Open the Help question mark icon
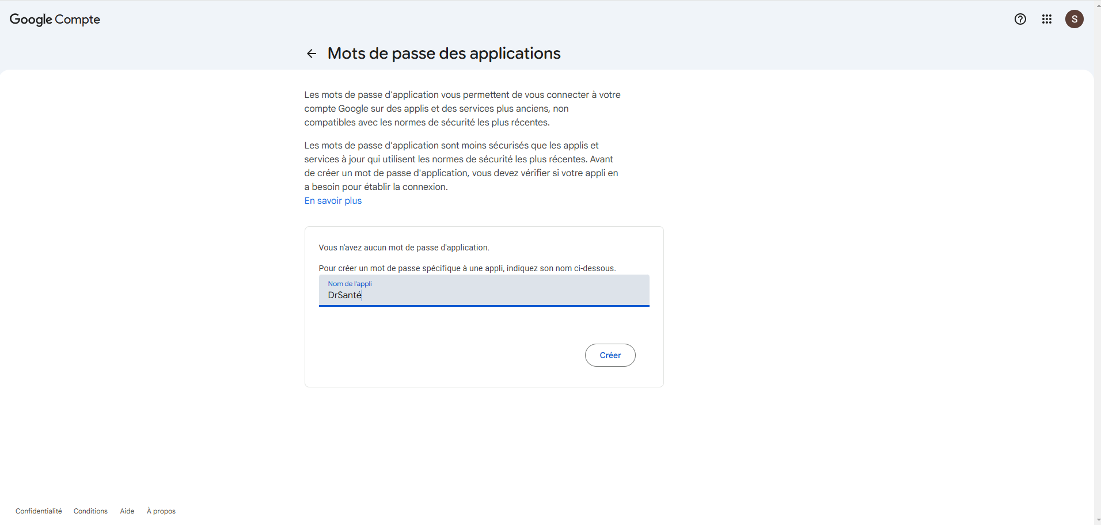Viewport: 1101px width, 525px height. 1020,19
